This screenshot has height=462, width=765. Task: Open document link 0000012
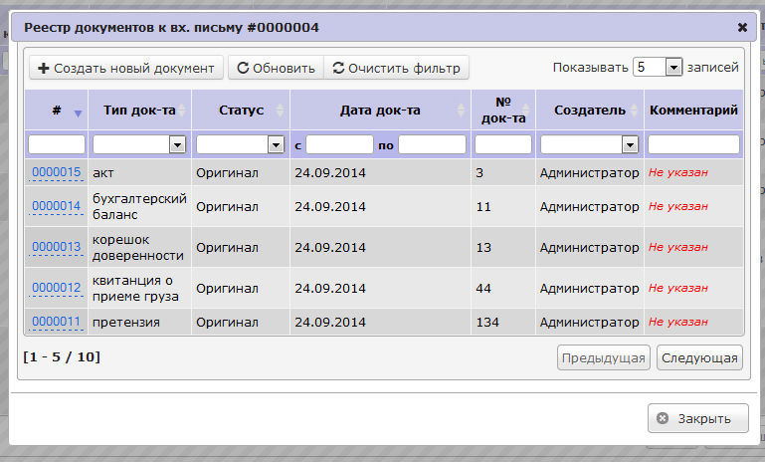[x=56, y=288]
